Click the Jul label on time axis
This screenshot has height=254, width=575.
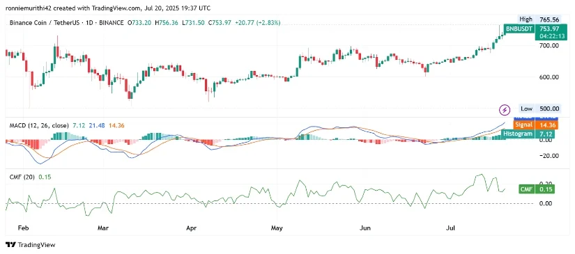pyautogui.click(x=450, y=228)
